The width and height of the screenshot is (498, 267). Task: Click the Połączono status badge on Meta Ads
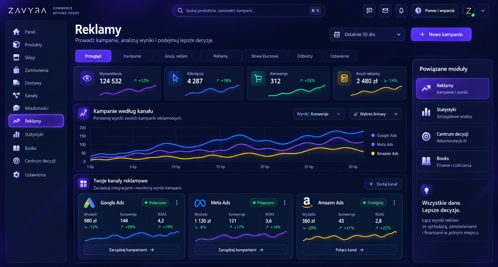point(263,203)
